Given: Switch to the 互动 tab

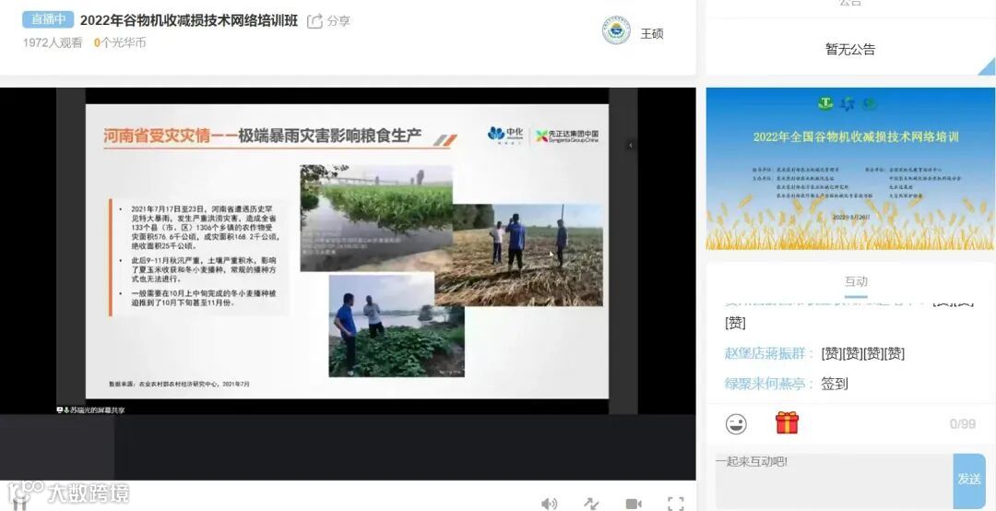Looking at the screenshot, I should 856,281.
